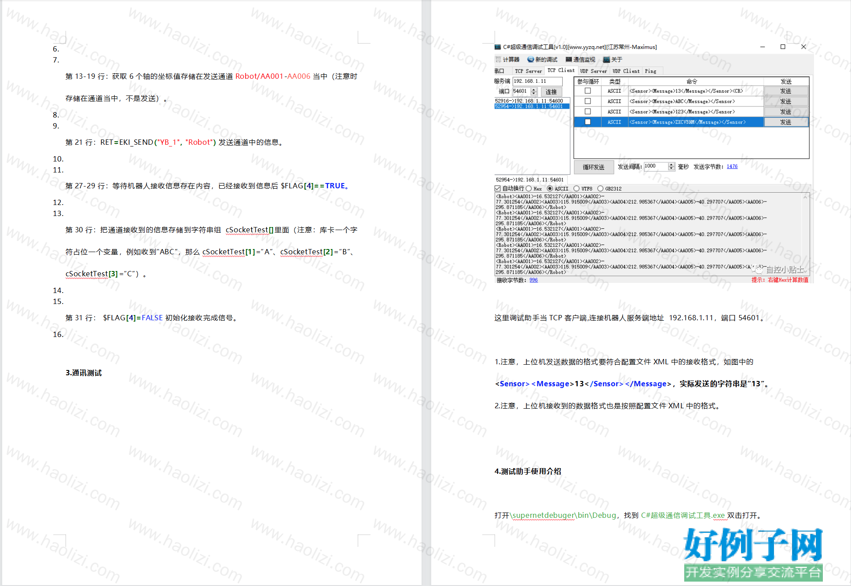Switch to the TCP Server tab
Viewport: 851px width, 586px height.
coord(528,71)
